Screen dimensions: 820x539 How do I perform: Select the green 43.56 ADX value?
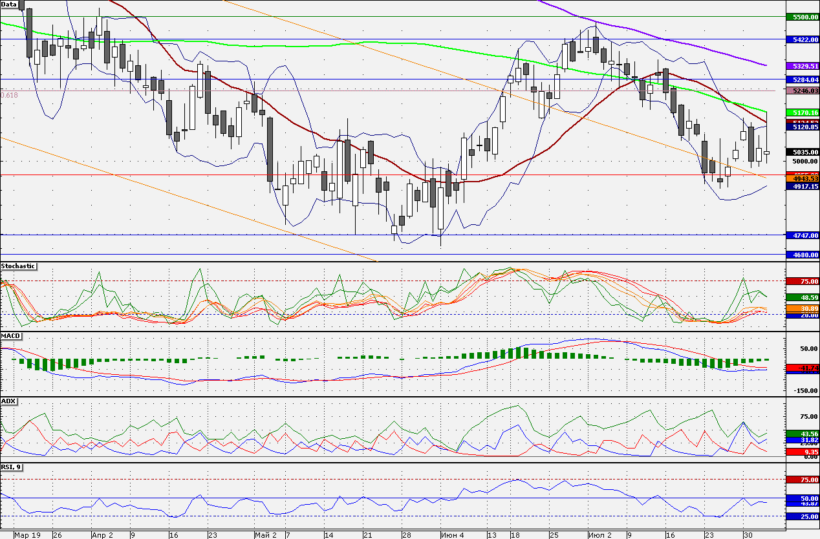tap(802, 434)
